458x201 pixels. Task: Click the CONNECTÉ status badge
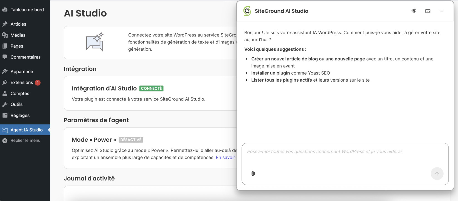151,89
